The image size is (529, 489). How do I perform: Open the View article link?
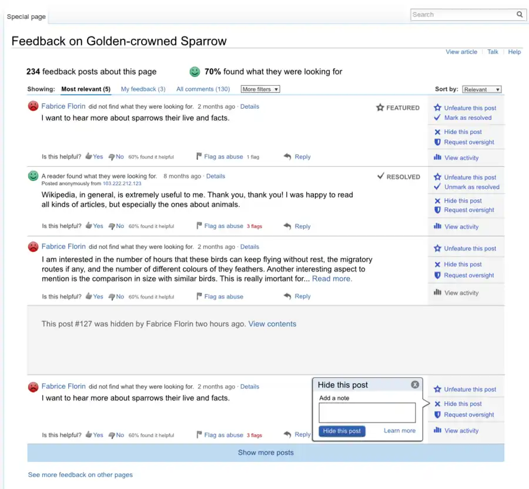coord(461,52)
